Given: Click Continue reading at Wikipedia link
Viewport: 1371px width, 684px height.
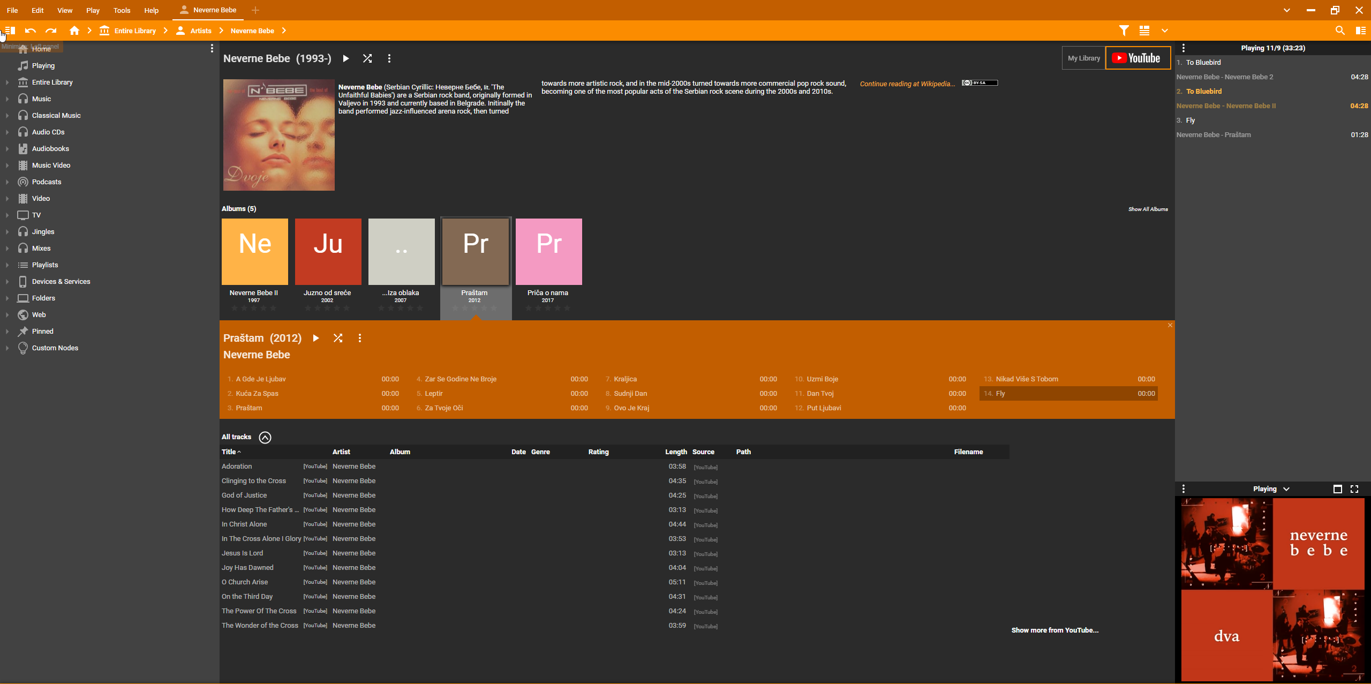Looking at the screenshot, I should pyautogui.click(x=907, y=84).
